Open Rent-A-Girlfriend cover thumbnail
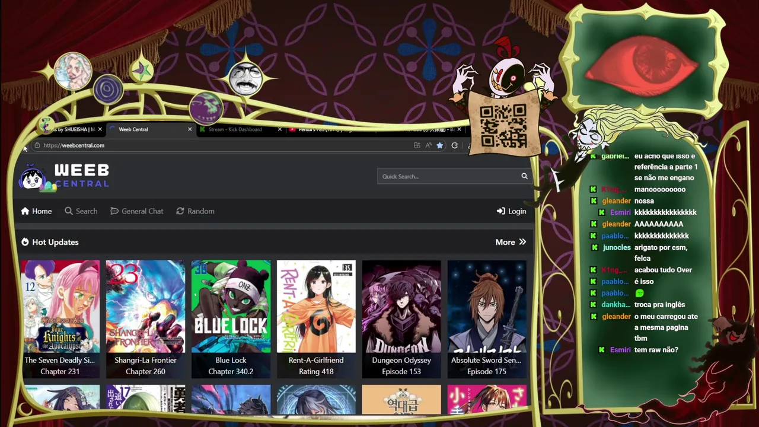The image size is (759, 427). pos(316,307)
